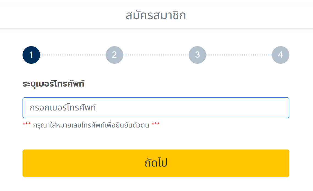Select the step 3 circle
The width and height of the screenshot is (313, 191).
click(197, 55)
